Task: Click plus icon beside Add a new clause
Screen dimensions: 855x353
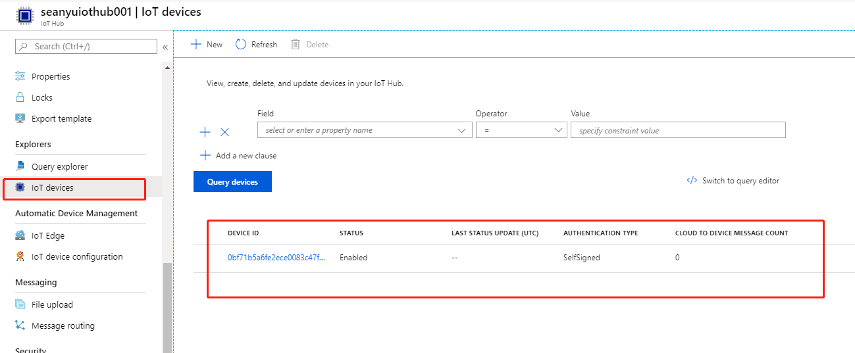Action: point(205,156)
